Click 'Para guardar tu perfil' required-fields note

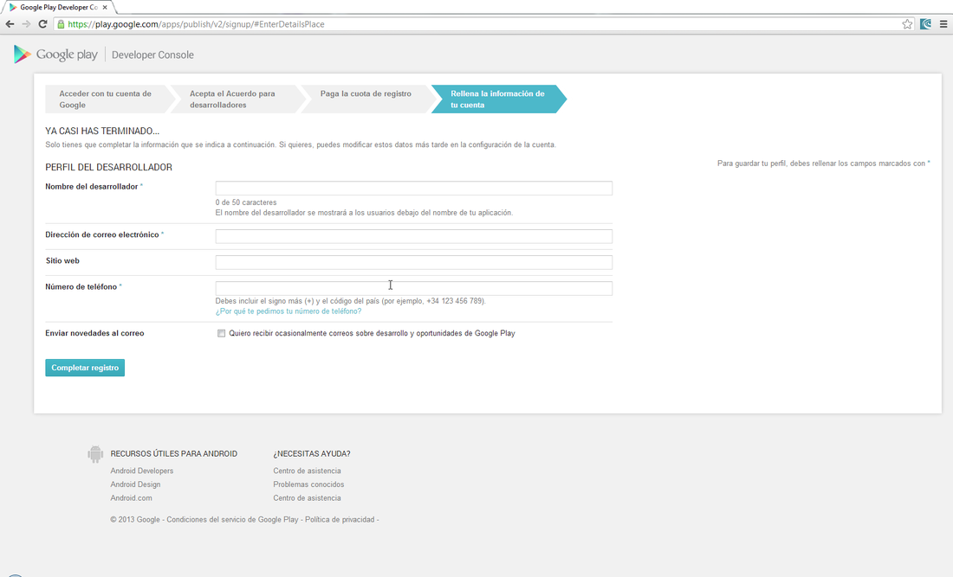click(824, 163)
